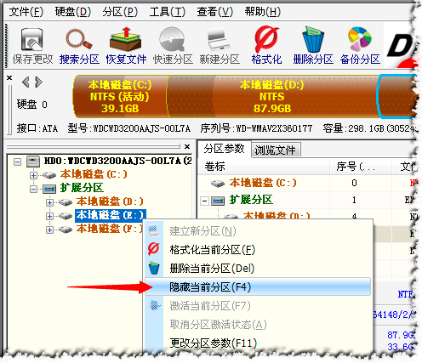The width and height of the screenshot is (422, 363).
Task: Select the 格式化 format toolbar icon
Action: 266,46
